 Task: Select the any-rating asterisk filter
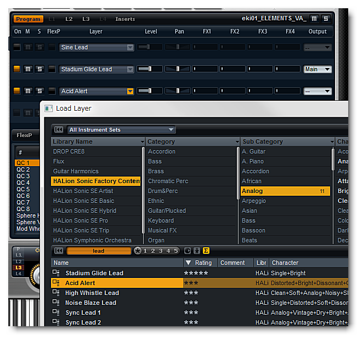138,251
